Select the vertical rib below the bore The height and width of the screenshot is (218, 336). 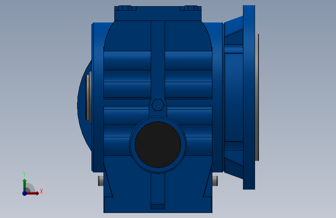[158, 191]
